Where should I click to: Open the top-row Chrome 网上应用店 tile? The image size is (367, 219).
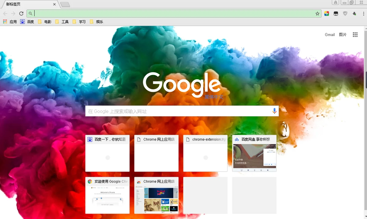point(156,153)
